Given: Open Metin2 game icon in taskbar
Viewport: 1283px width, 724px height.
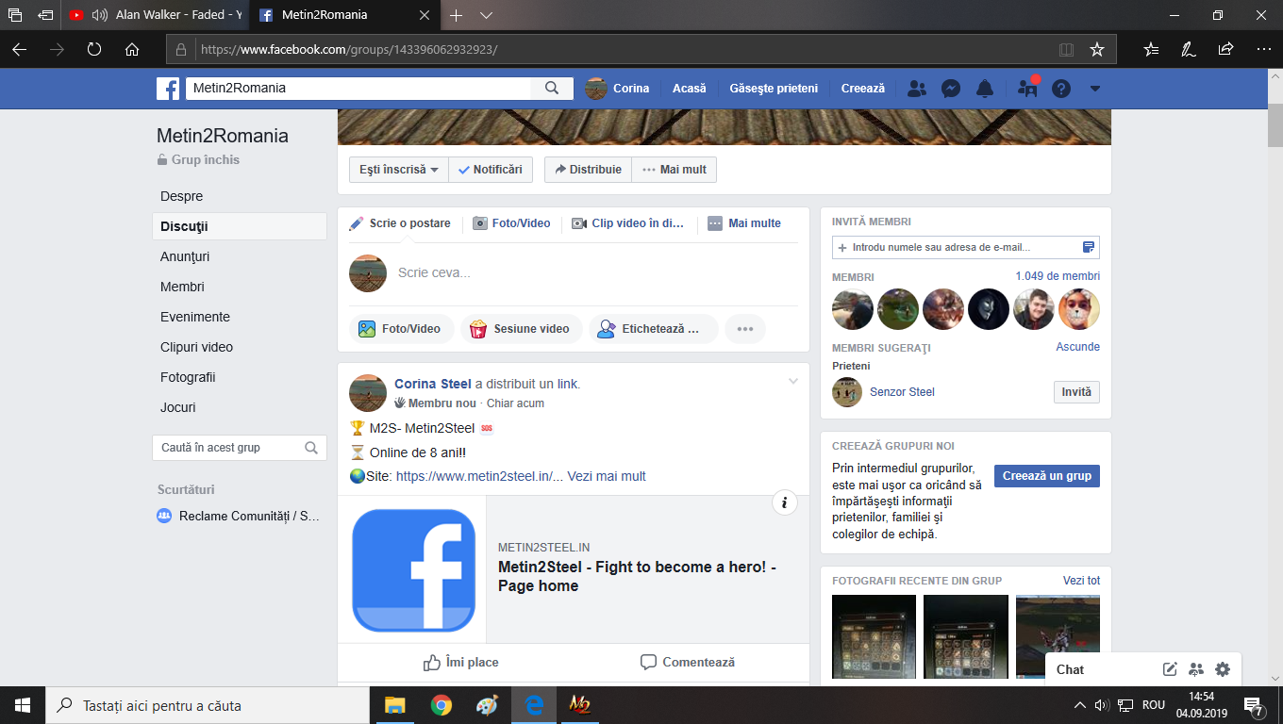Looking at the screenshot, I should tap(579, 705).
